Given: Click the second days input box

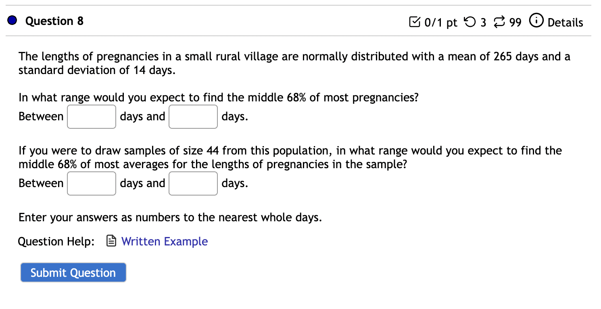Looking at the screenshot, I should tap(193, 117).
